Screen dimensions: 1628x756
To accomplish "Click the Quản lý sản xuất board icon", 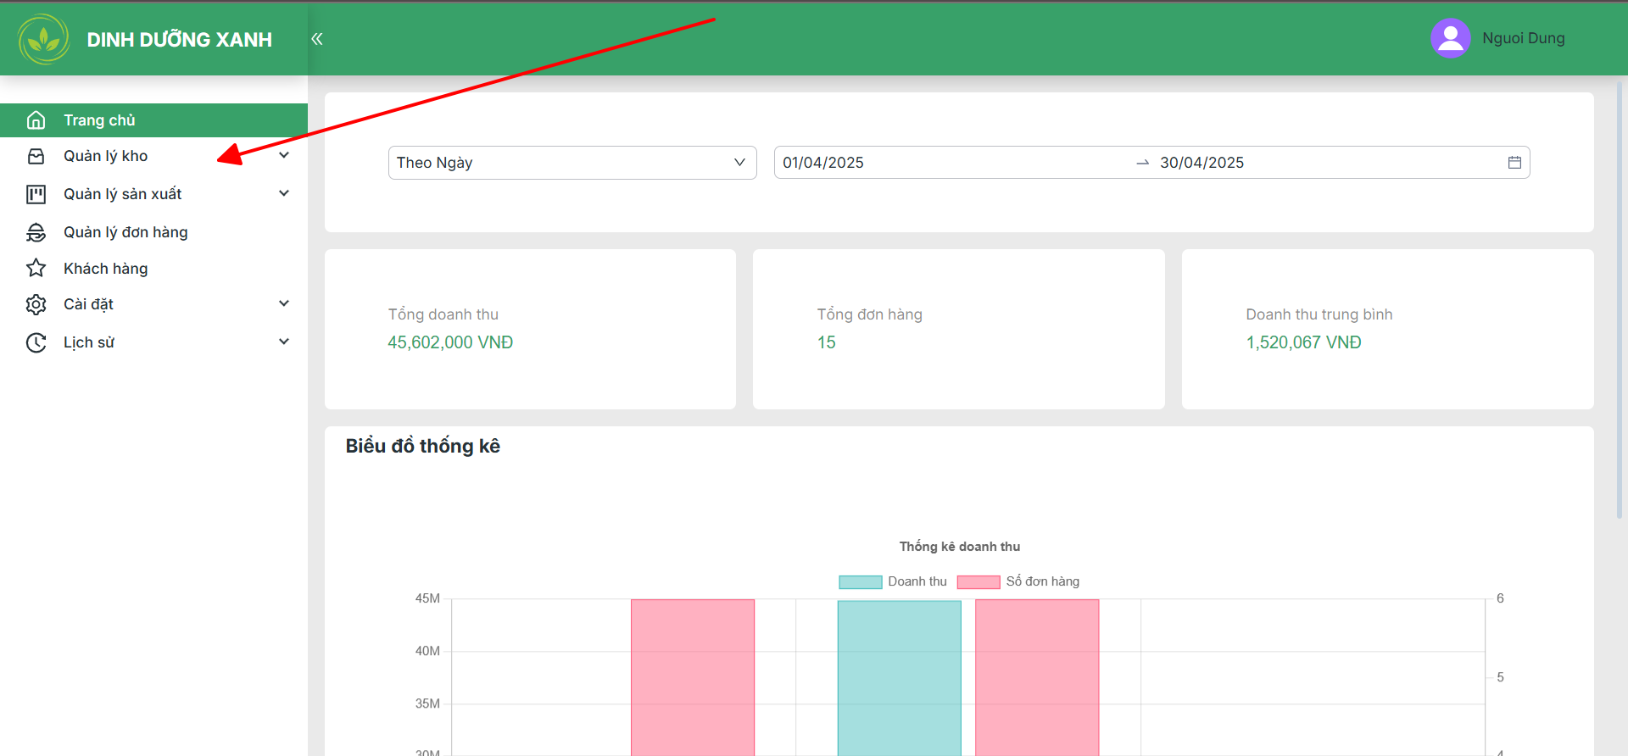I will [36, 194].
